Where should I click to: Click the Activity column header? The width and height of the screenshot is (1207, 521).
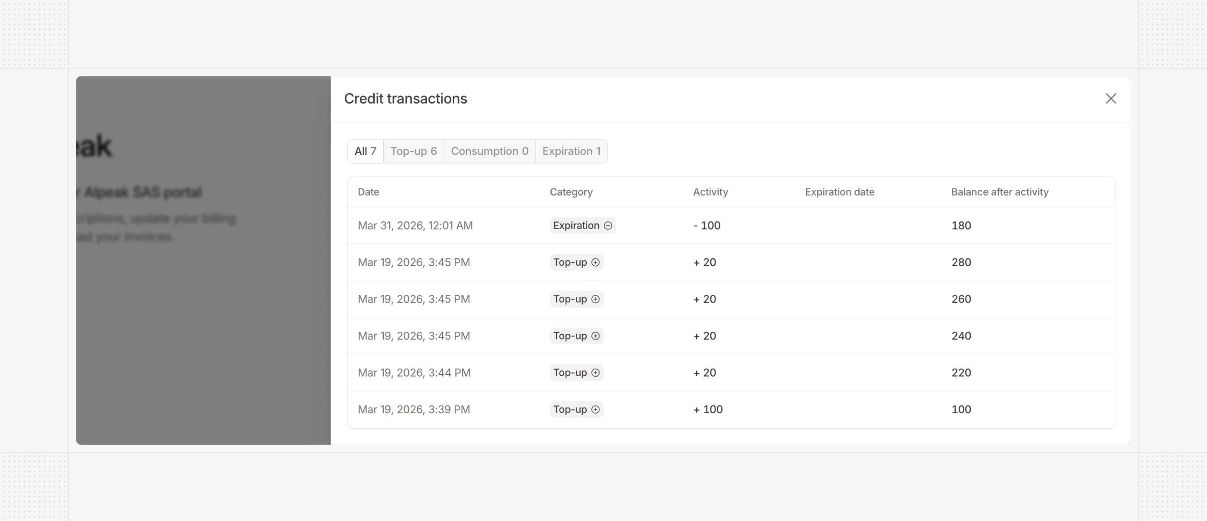coord(710,192)
